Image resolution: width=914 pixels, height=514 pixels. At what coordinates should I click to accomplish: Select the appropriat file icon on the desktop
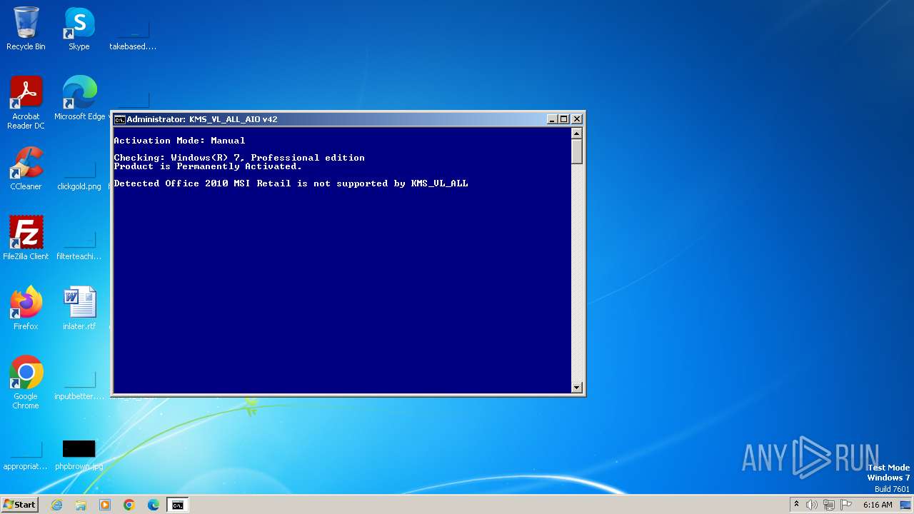point(26,454)
